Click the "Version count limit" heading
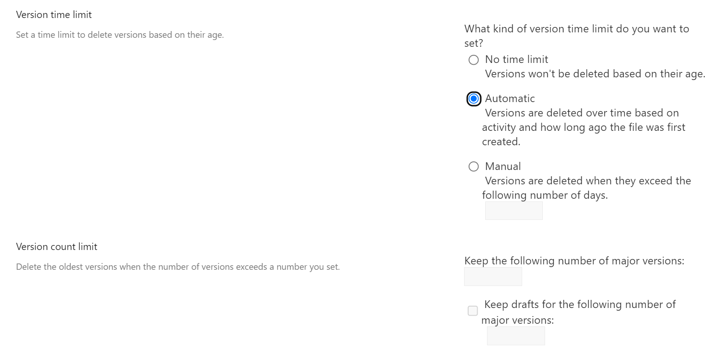The width and height of the screenshot is (711, 357). (x=57, y=246)
